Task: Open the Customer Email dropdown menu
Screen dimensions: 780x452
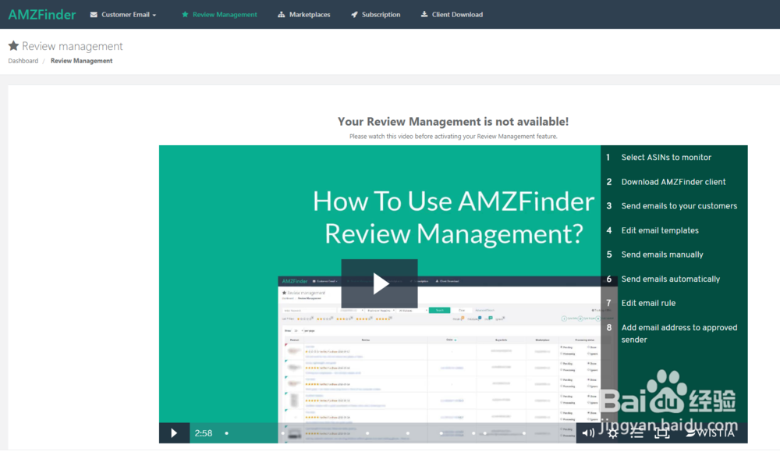Action: (123, 14)
